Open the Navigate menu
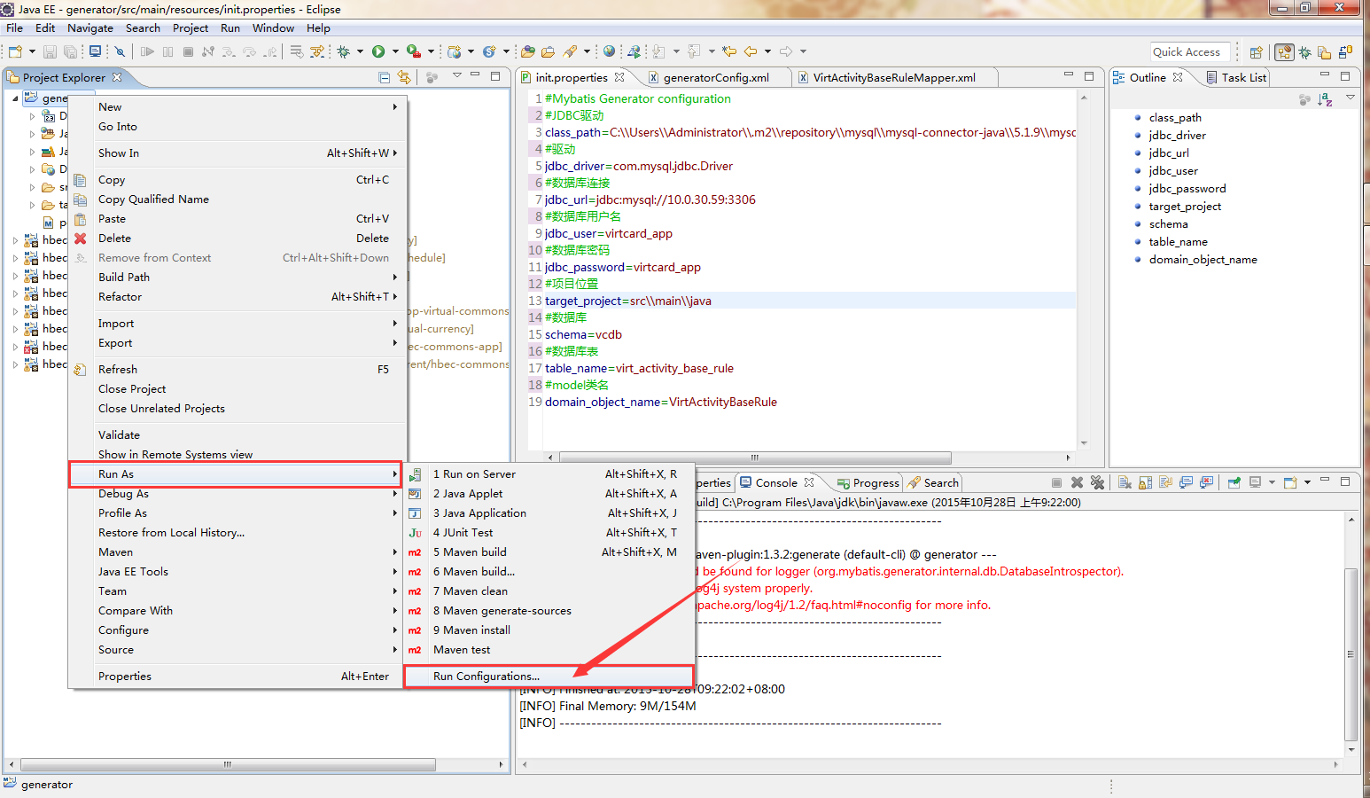 [x=90, y=28]
